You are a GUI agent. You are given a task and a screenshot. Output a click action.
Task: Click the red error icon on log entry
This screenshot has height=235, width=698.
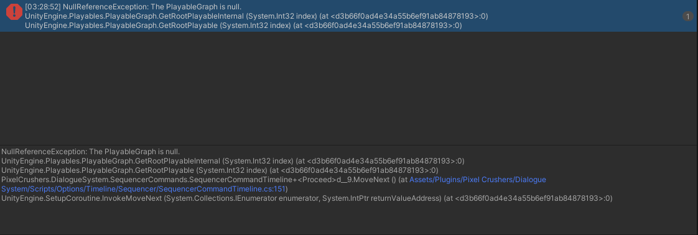(x=14, y=12)
